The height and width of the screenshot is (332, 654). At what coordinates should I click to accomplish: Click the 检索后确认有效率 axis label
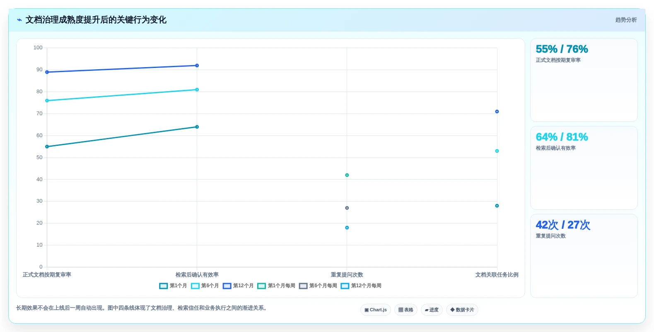pos(197,275)
